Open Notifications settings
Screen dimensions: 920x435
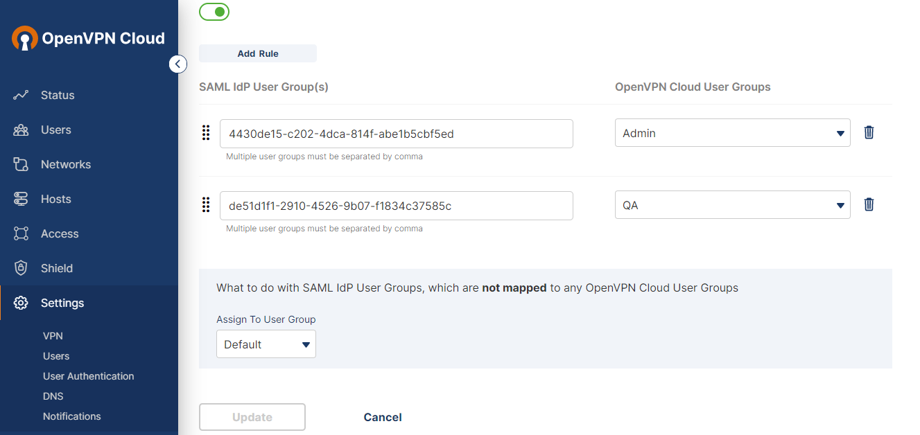click(x=72, y=416)
